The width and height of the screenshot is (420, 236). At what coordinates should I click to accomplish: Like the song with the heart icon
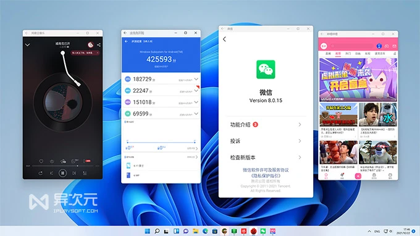pos(41,161)
